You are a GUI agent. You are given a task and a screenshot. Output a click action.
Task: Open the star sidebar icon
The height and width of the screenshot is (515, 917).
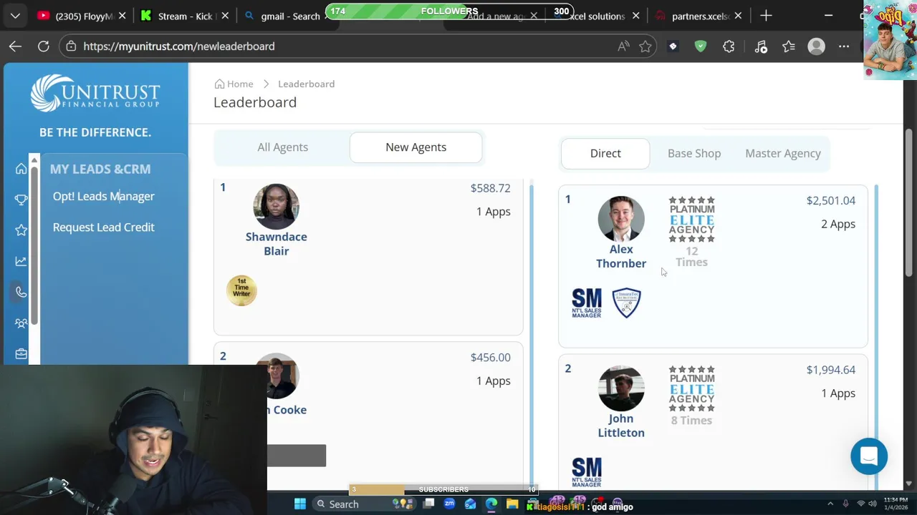(21, 230)
